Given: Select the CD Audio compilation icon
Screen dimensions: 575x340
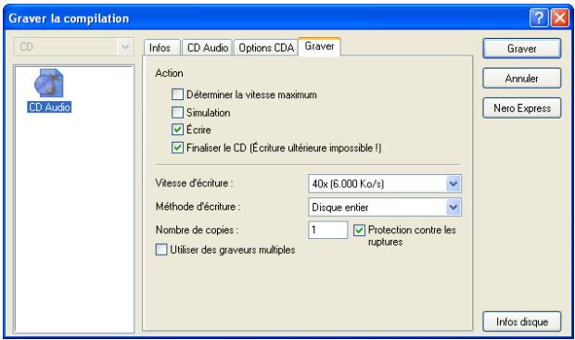Looking at the screenshot, I should 49,82.
